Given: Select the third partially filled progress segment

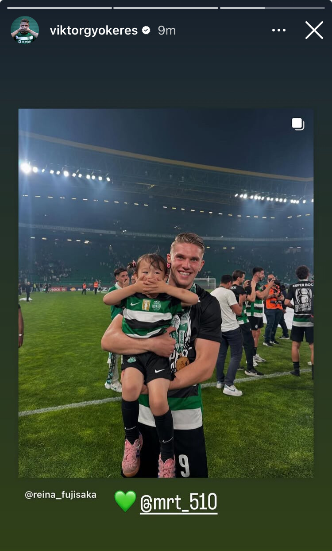Looking at the screenshot, I should 272,8.
